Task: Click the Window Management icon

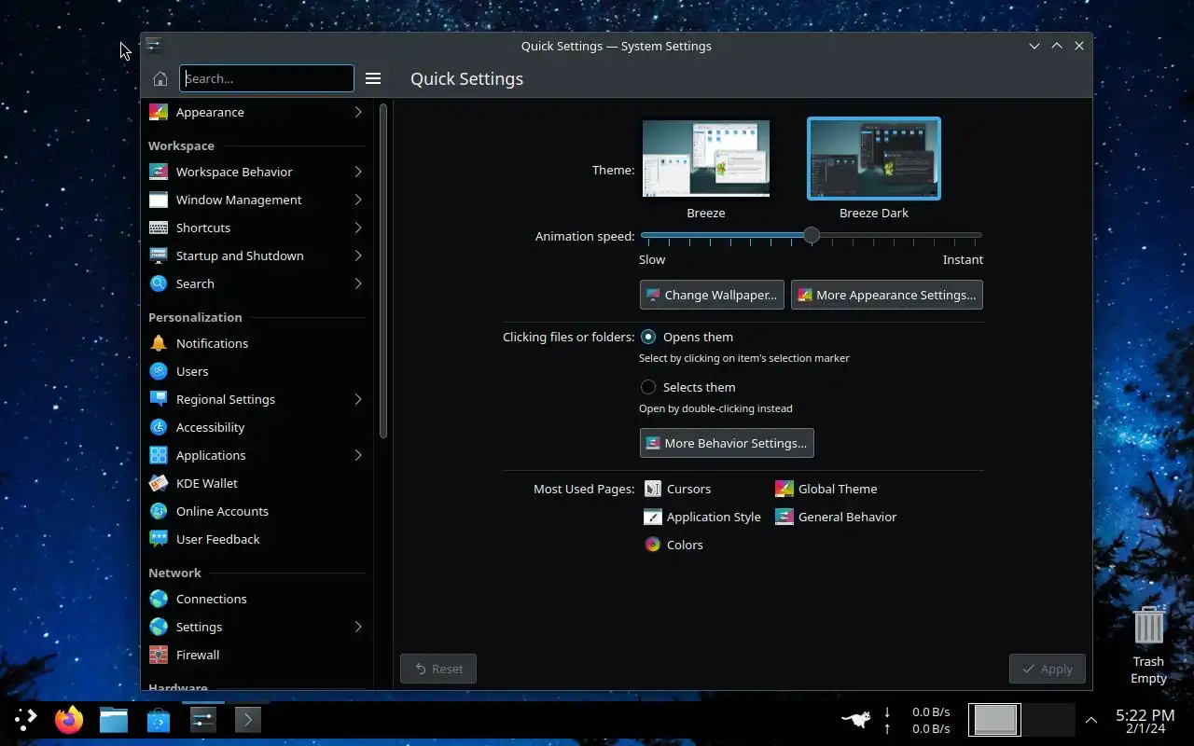Action: point(159,200)
